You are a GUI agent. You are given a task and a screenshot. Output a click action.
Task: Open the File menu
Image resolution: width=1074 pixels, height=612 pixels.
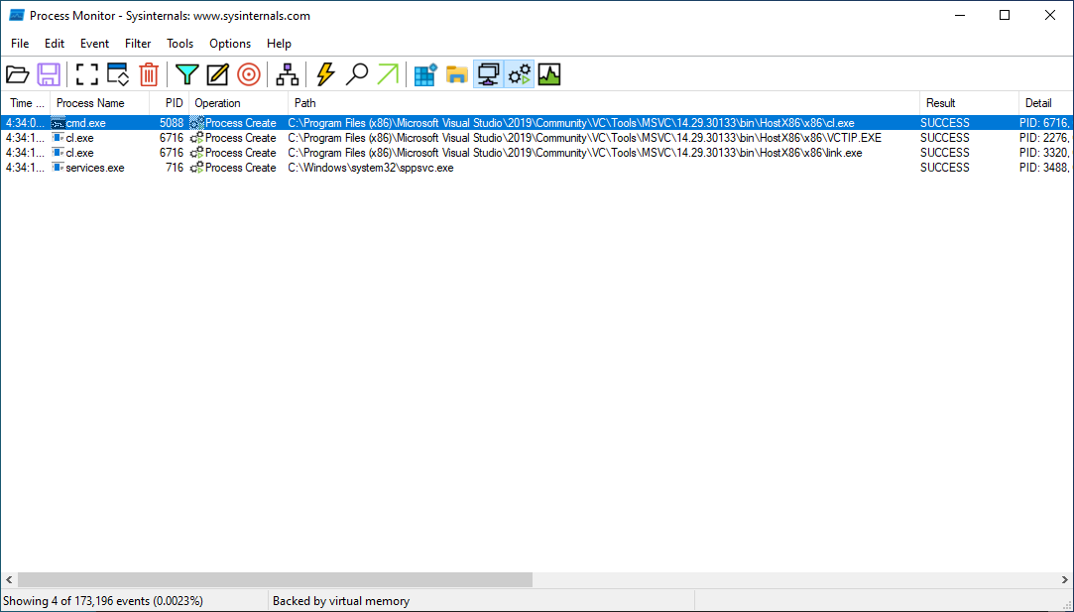click(x=20, y=44)
